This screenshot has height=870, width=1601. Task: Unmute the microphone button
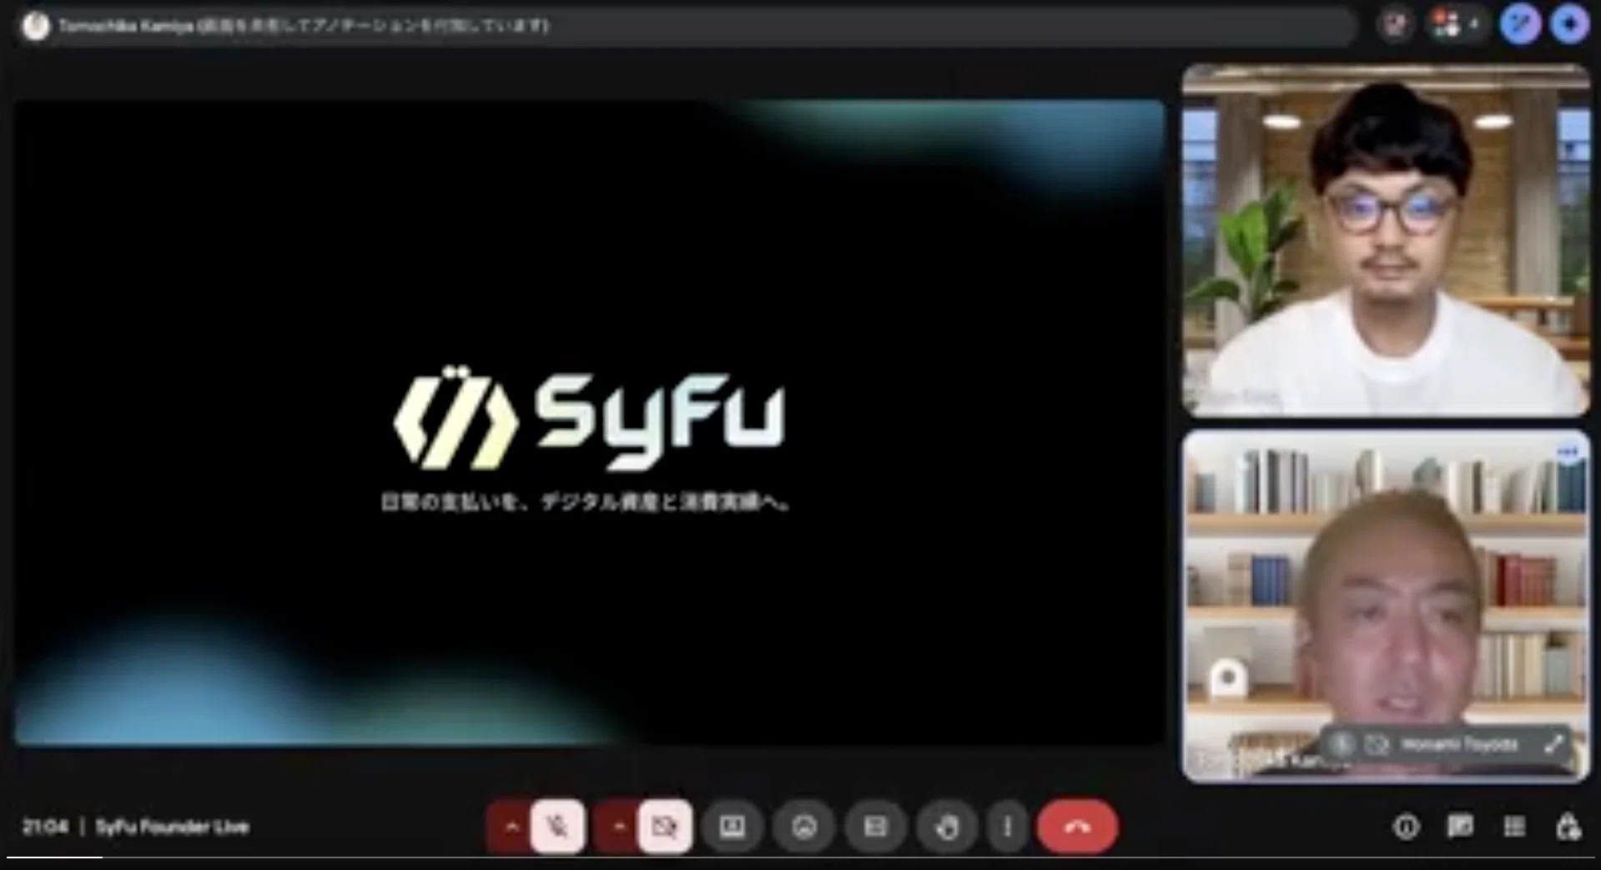coord(557,827)
